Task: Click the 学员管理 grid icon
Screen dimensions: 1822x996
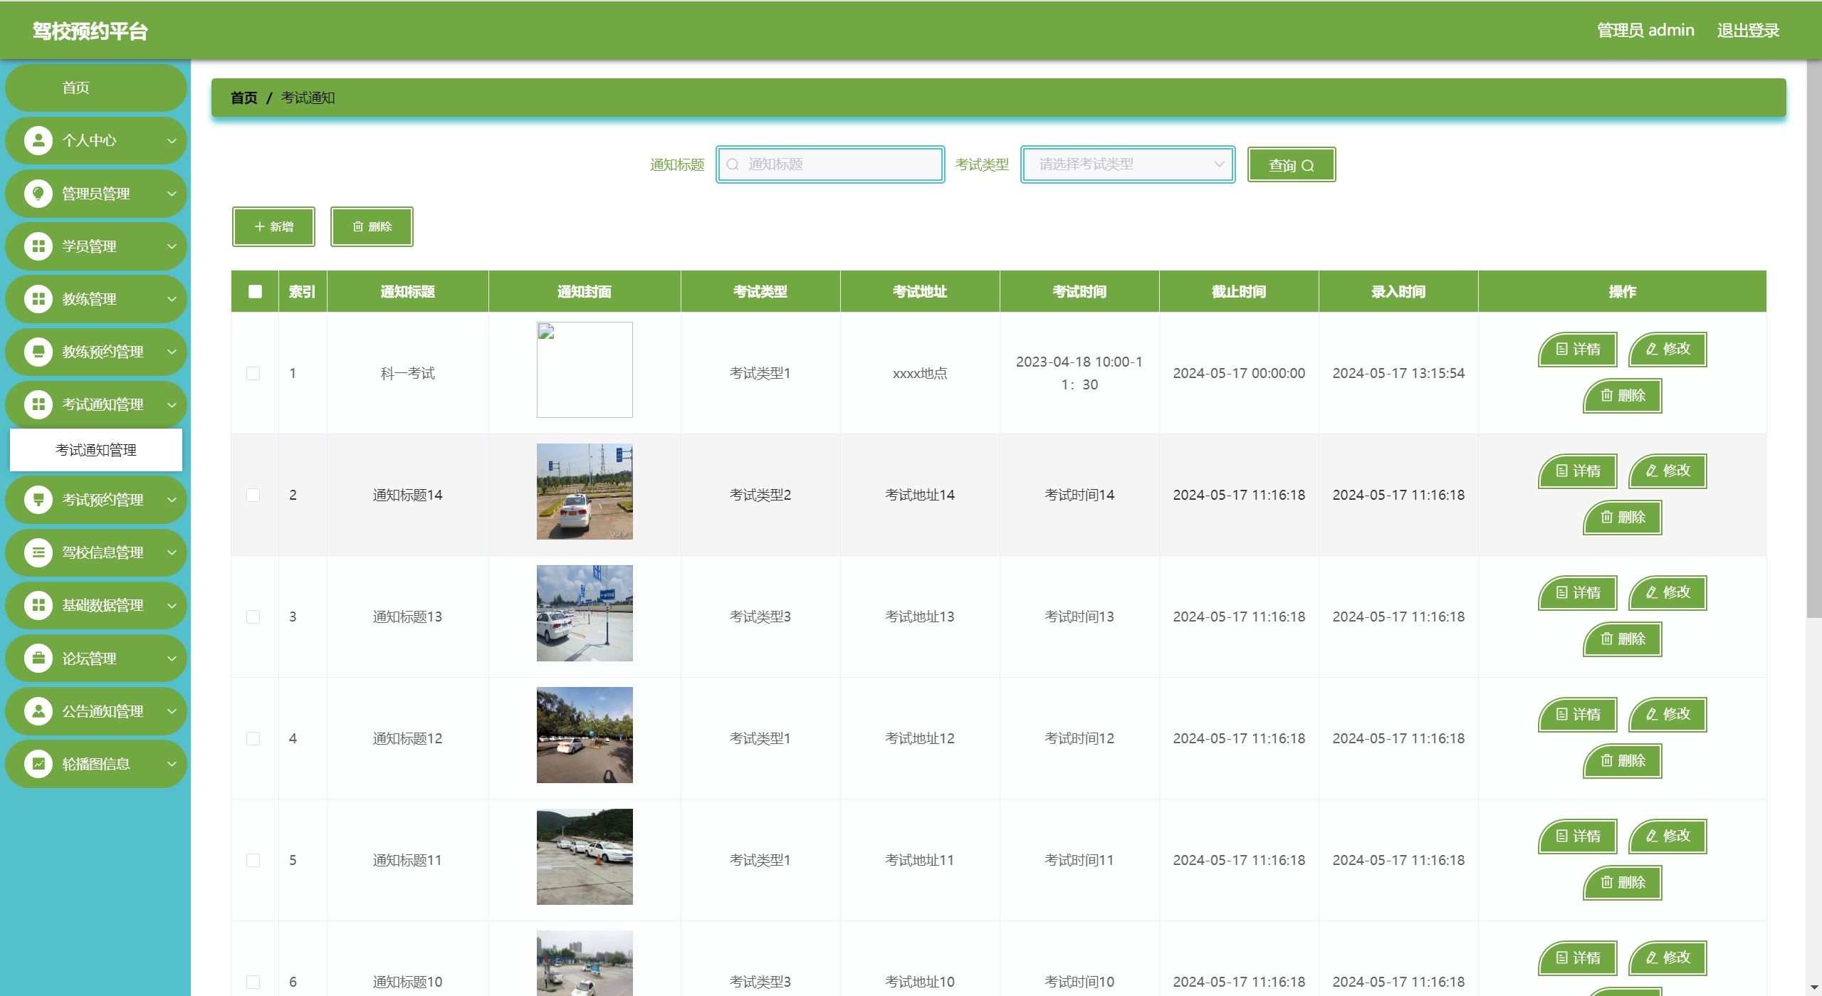Action: (x=38, y=246)
